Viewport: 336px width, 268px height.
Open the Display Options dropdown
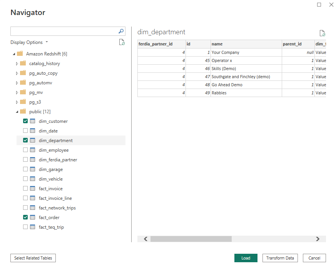(29, 42)
